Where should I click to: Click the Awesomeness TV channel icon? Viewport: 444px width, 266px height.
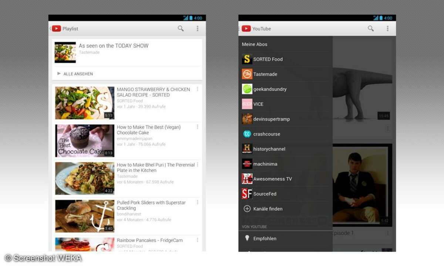coord(247,179)
